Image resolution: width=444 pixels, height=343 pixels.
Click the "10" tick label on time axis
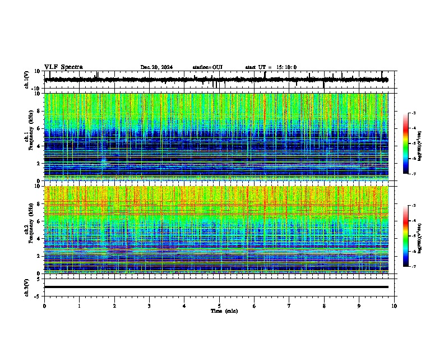[x=394, y=306]
